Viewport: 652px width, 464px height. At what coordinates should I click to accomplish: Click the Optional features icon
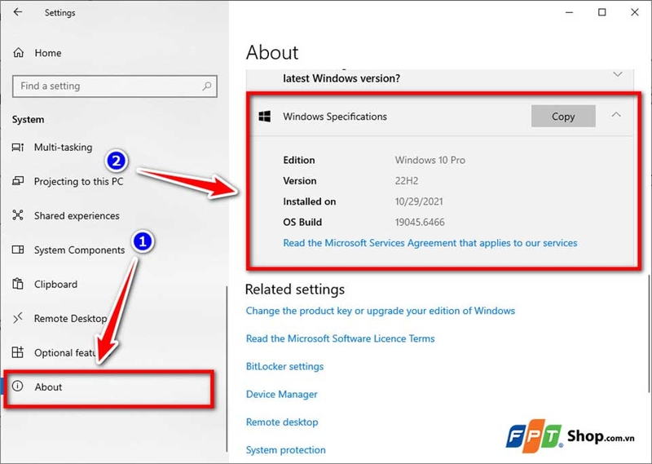[x=18, y=352]
